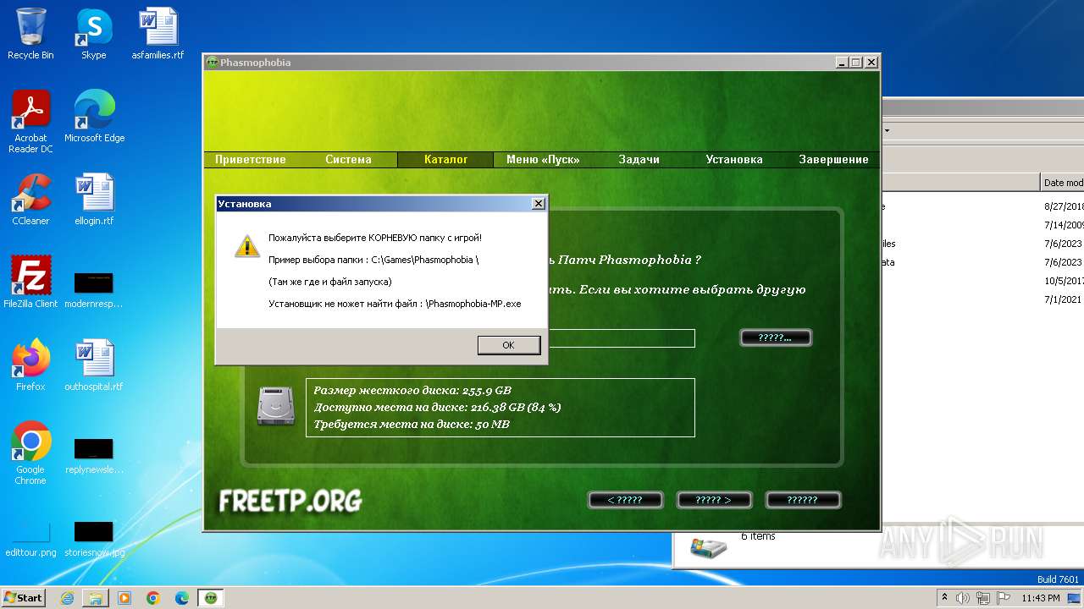Click the volume icon in the system tray

(x=963, y=598)
